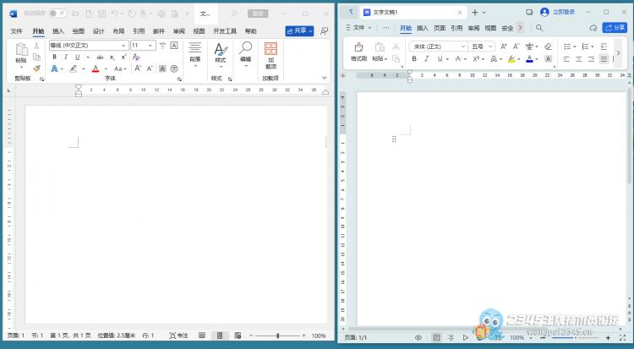The width and height of the screenshot is (634, 349).
Task: Click the Format Painter brush in Word
Action: pyautogui.click(x=36, y=68)
